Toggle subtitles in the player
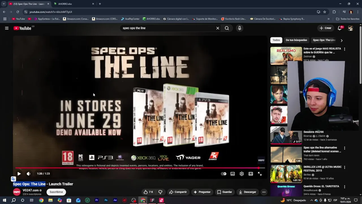The height and width of the screenshot is (204, 362). (x=232, y=174)
